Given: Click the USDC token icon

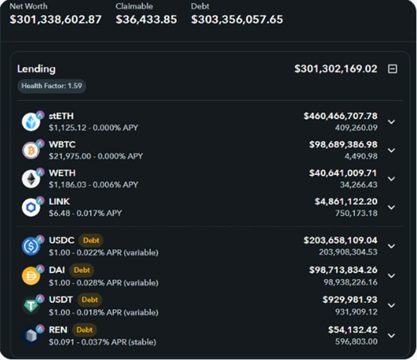Looking at the screenshot, I should pos(31,246).
